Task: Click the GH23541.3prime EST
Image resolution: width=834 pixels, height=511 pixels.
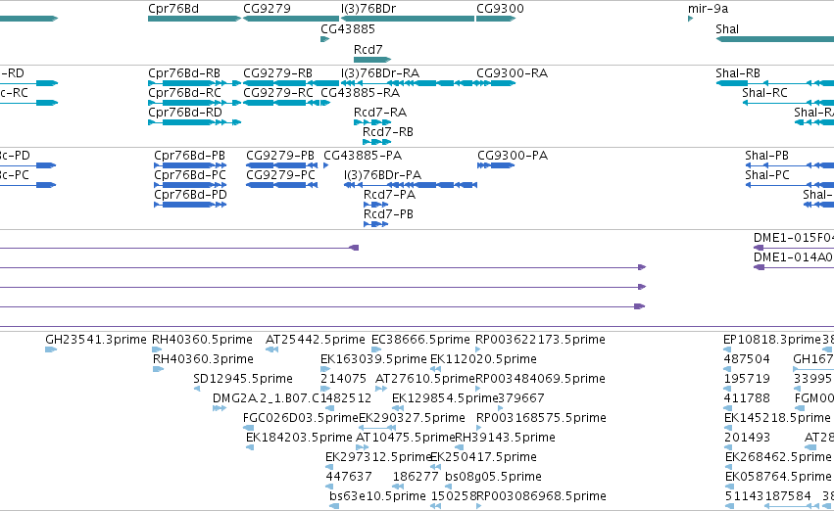Action: click(x=51, y=349)
